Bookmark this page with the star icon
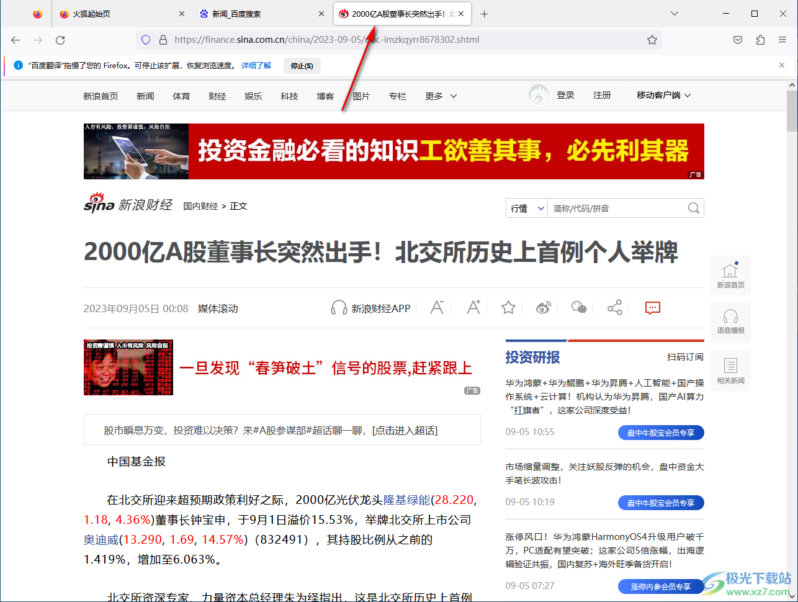798x602 pixels. point(652,40)
